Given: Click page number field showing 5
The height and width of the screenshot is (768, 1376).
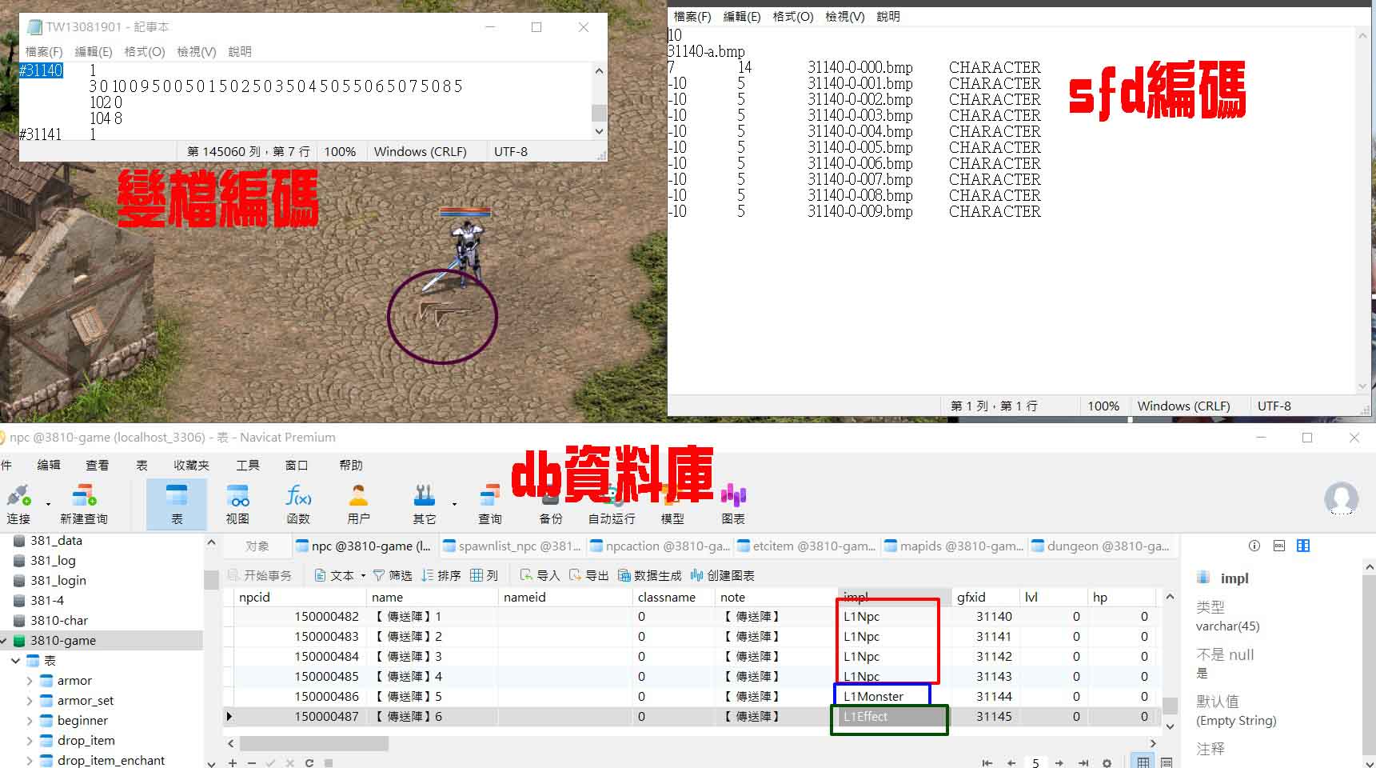Looking at the screenshot, I should click(x=1035, y=763).
